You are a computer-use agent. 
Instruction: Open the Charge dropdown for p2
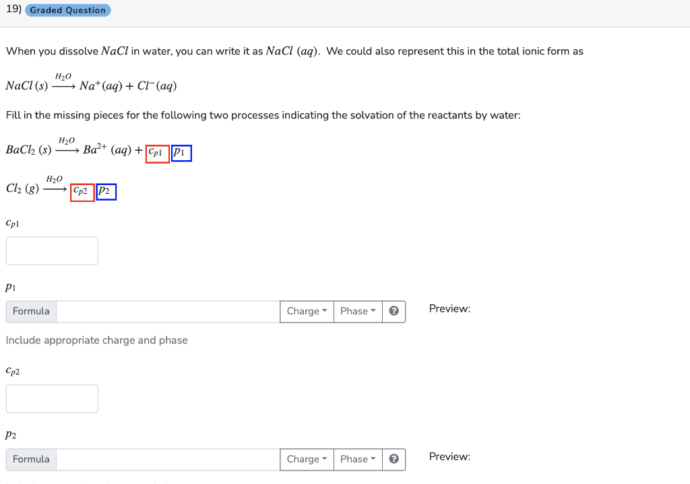(306, 459)
